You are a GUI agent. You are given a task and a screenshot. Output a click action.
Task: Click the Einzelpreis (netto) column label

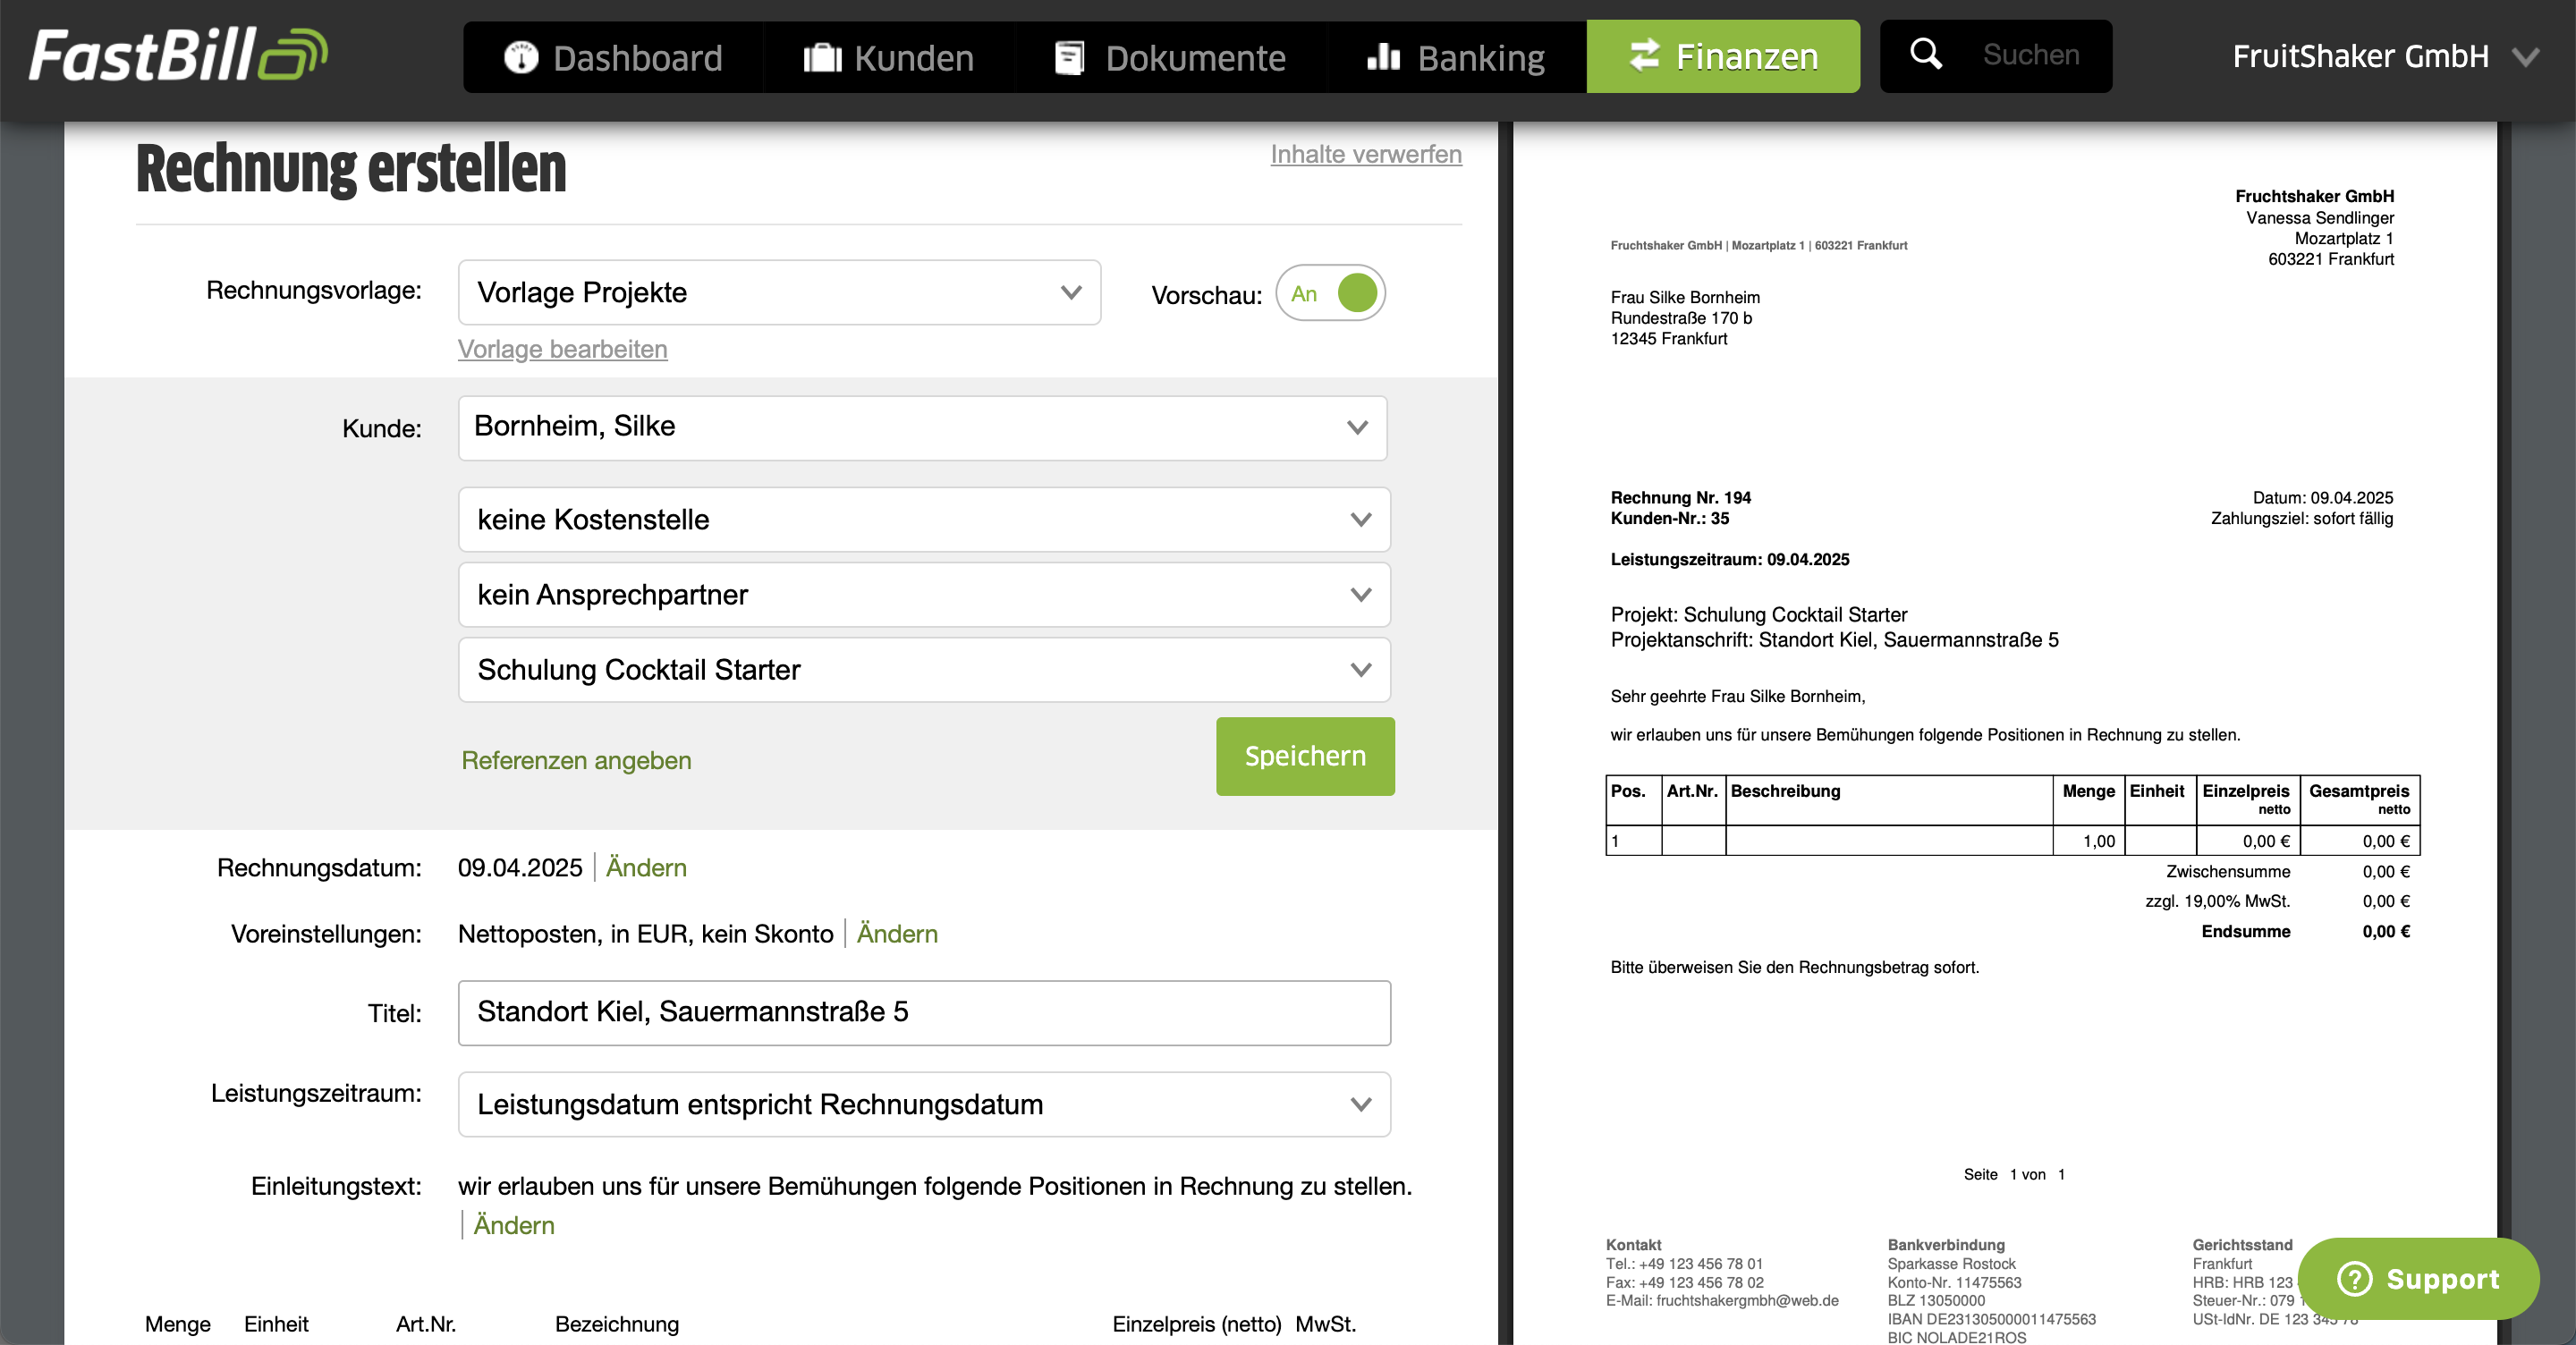pyautogui.click(x=1196, y=1324)
